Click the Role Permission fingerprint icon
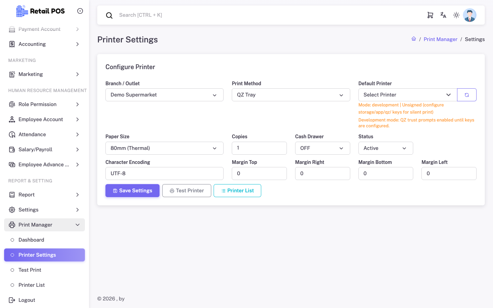Screen dimensions: 493x308 [x=12, y=104]
